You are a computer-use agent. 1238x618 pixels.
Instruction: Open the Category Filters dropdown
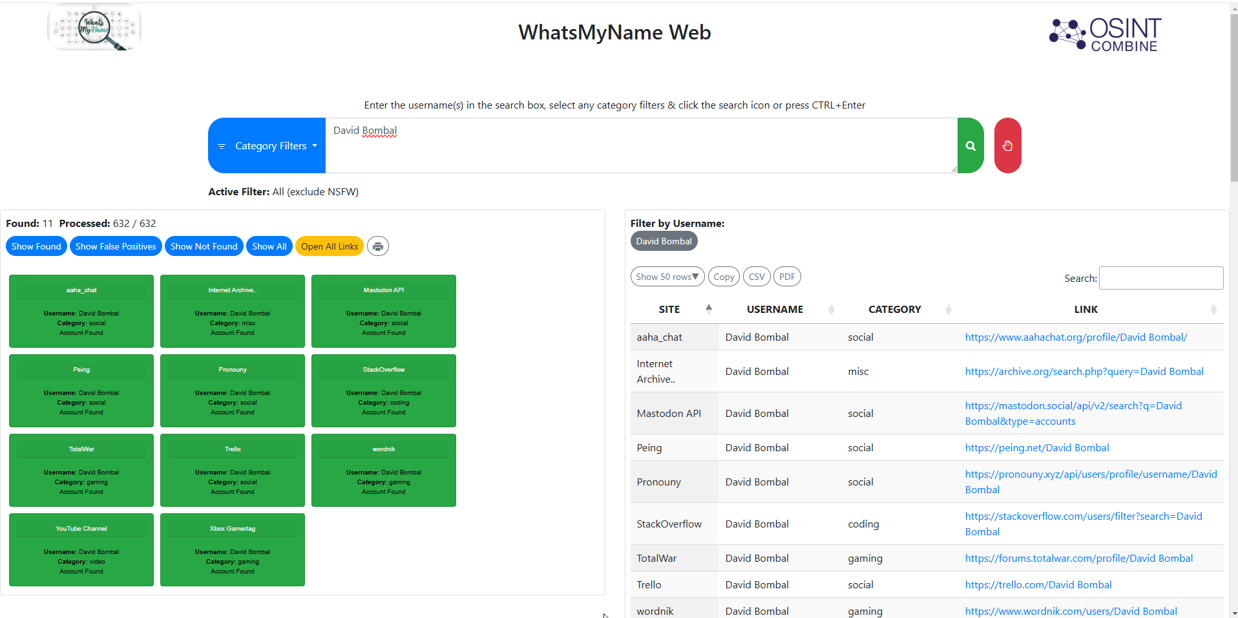tap(267, 145)
